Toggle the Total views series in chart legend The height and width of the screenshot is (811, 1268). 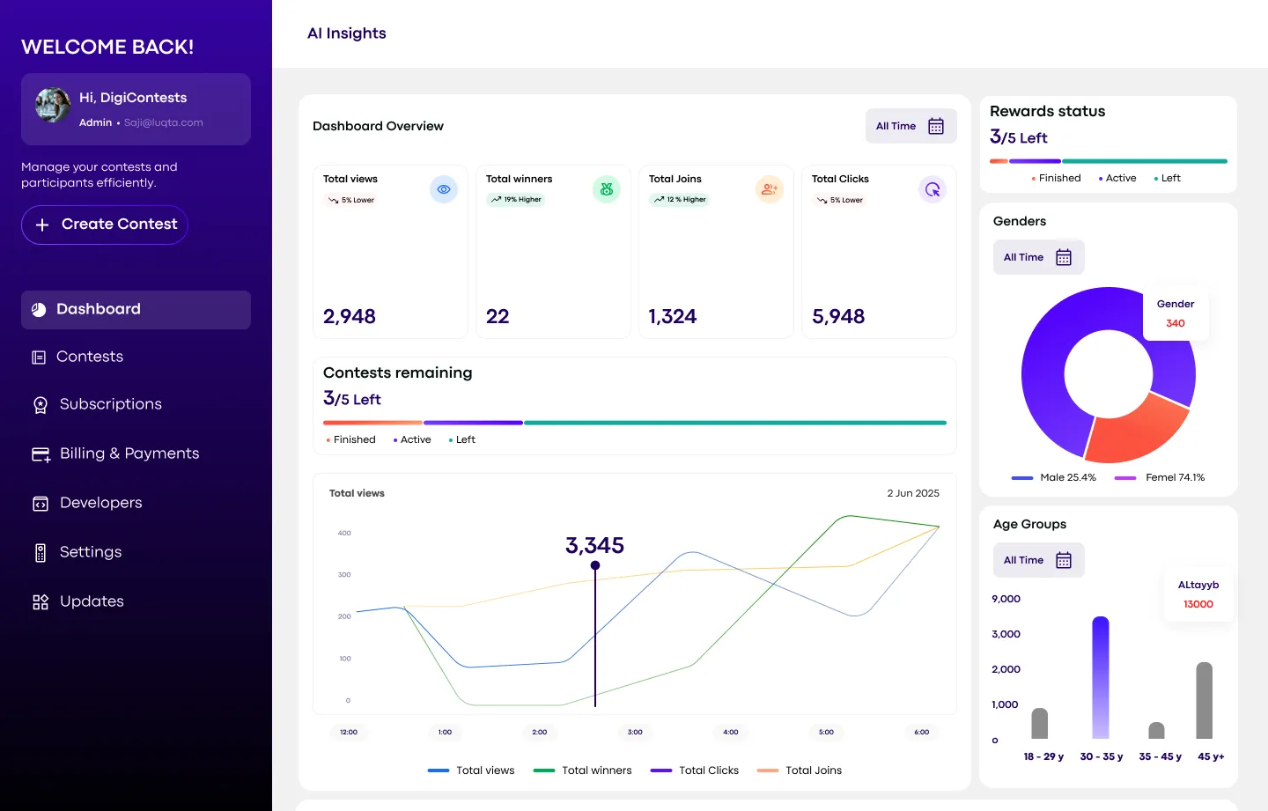471,770
